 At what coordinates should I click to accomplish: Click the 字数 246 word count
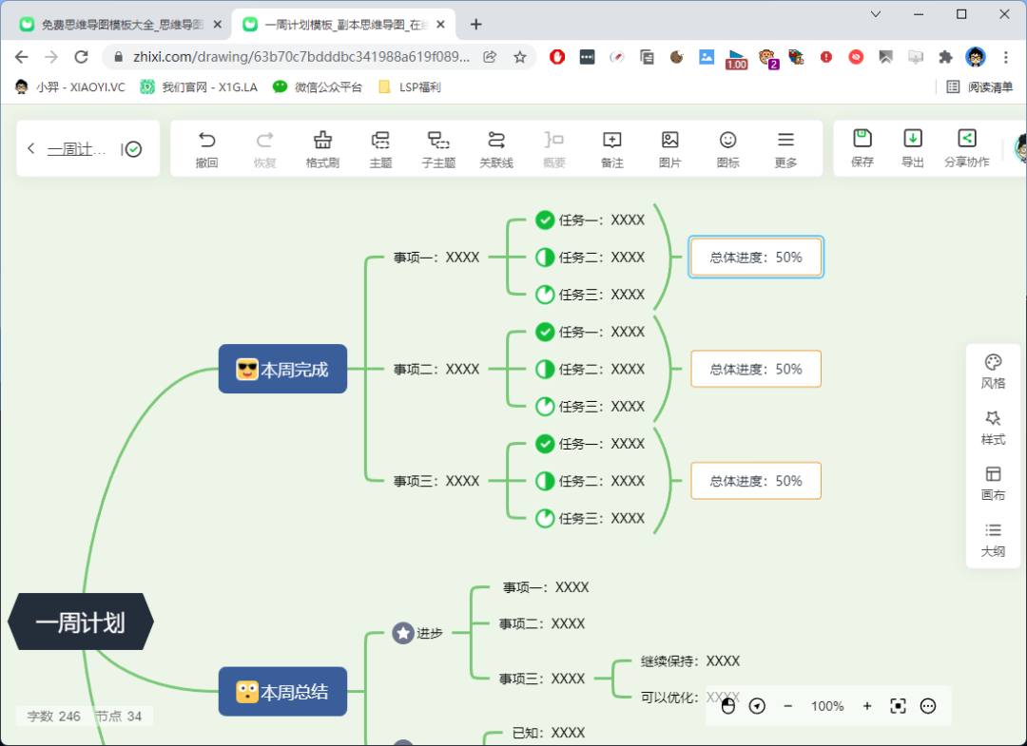[x=53, y=716]
